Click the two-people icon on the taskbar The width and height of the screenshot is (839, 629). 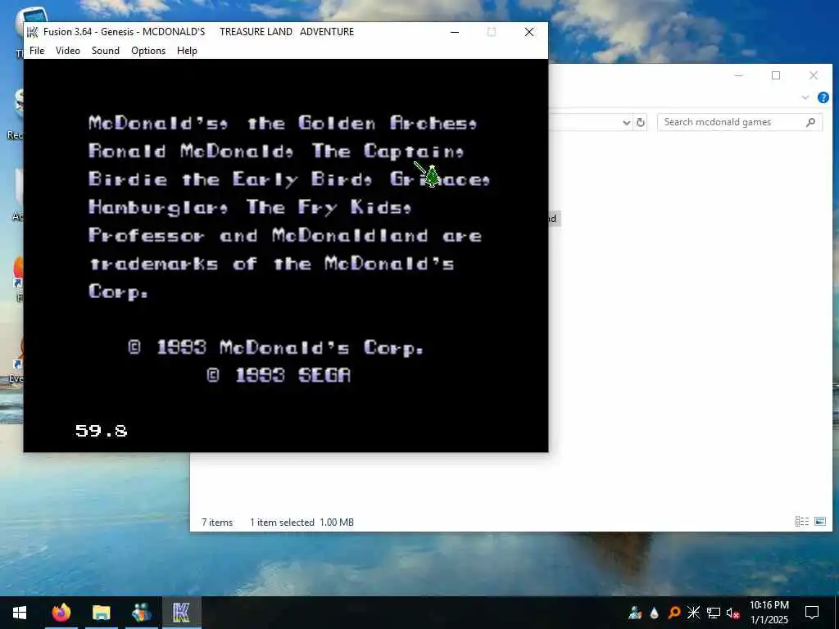click(x=141, y=613)
